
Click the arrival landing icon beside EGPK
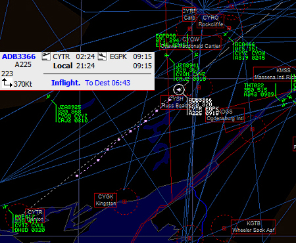pos(102,56)
